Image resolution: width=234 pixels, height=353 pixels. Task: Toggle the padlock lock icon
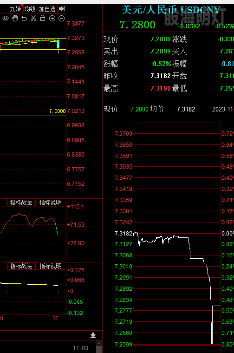(43, 18)
